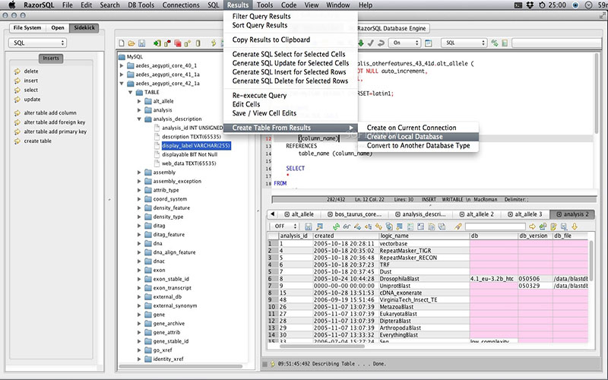Click the commit checkmark icon
The width and height of the screenshot is (608, 380).
pos(371,43)
